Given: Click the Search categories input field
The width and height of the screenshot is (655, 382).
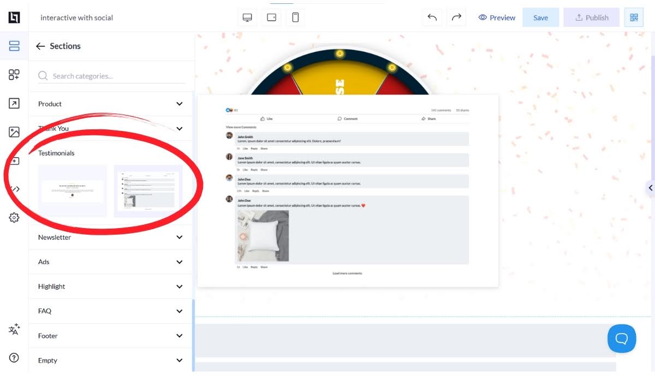Looking at the screenshot, I should pyautogui.click(x=111, y=76).
